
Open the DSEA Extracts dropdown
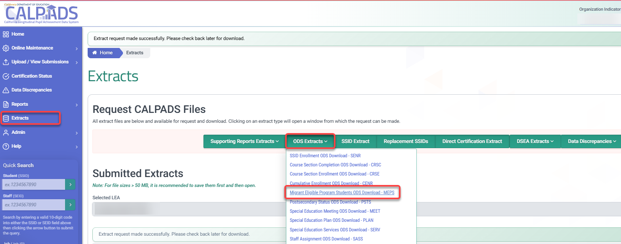[x=535, y=141]
